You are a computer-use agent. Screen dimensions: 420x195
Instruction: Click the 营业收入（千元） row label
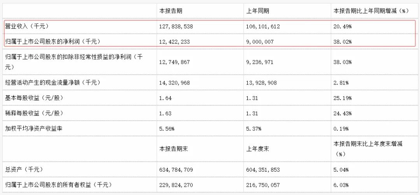tap(27, 27)
